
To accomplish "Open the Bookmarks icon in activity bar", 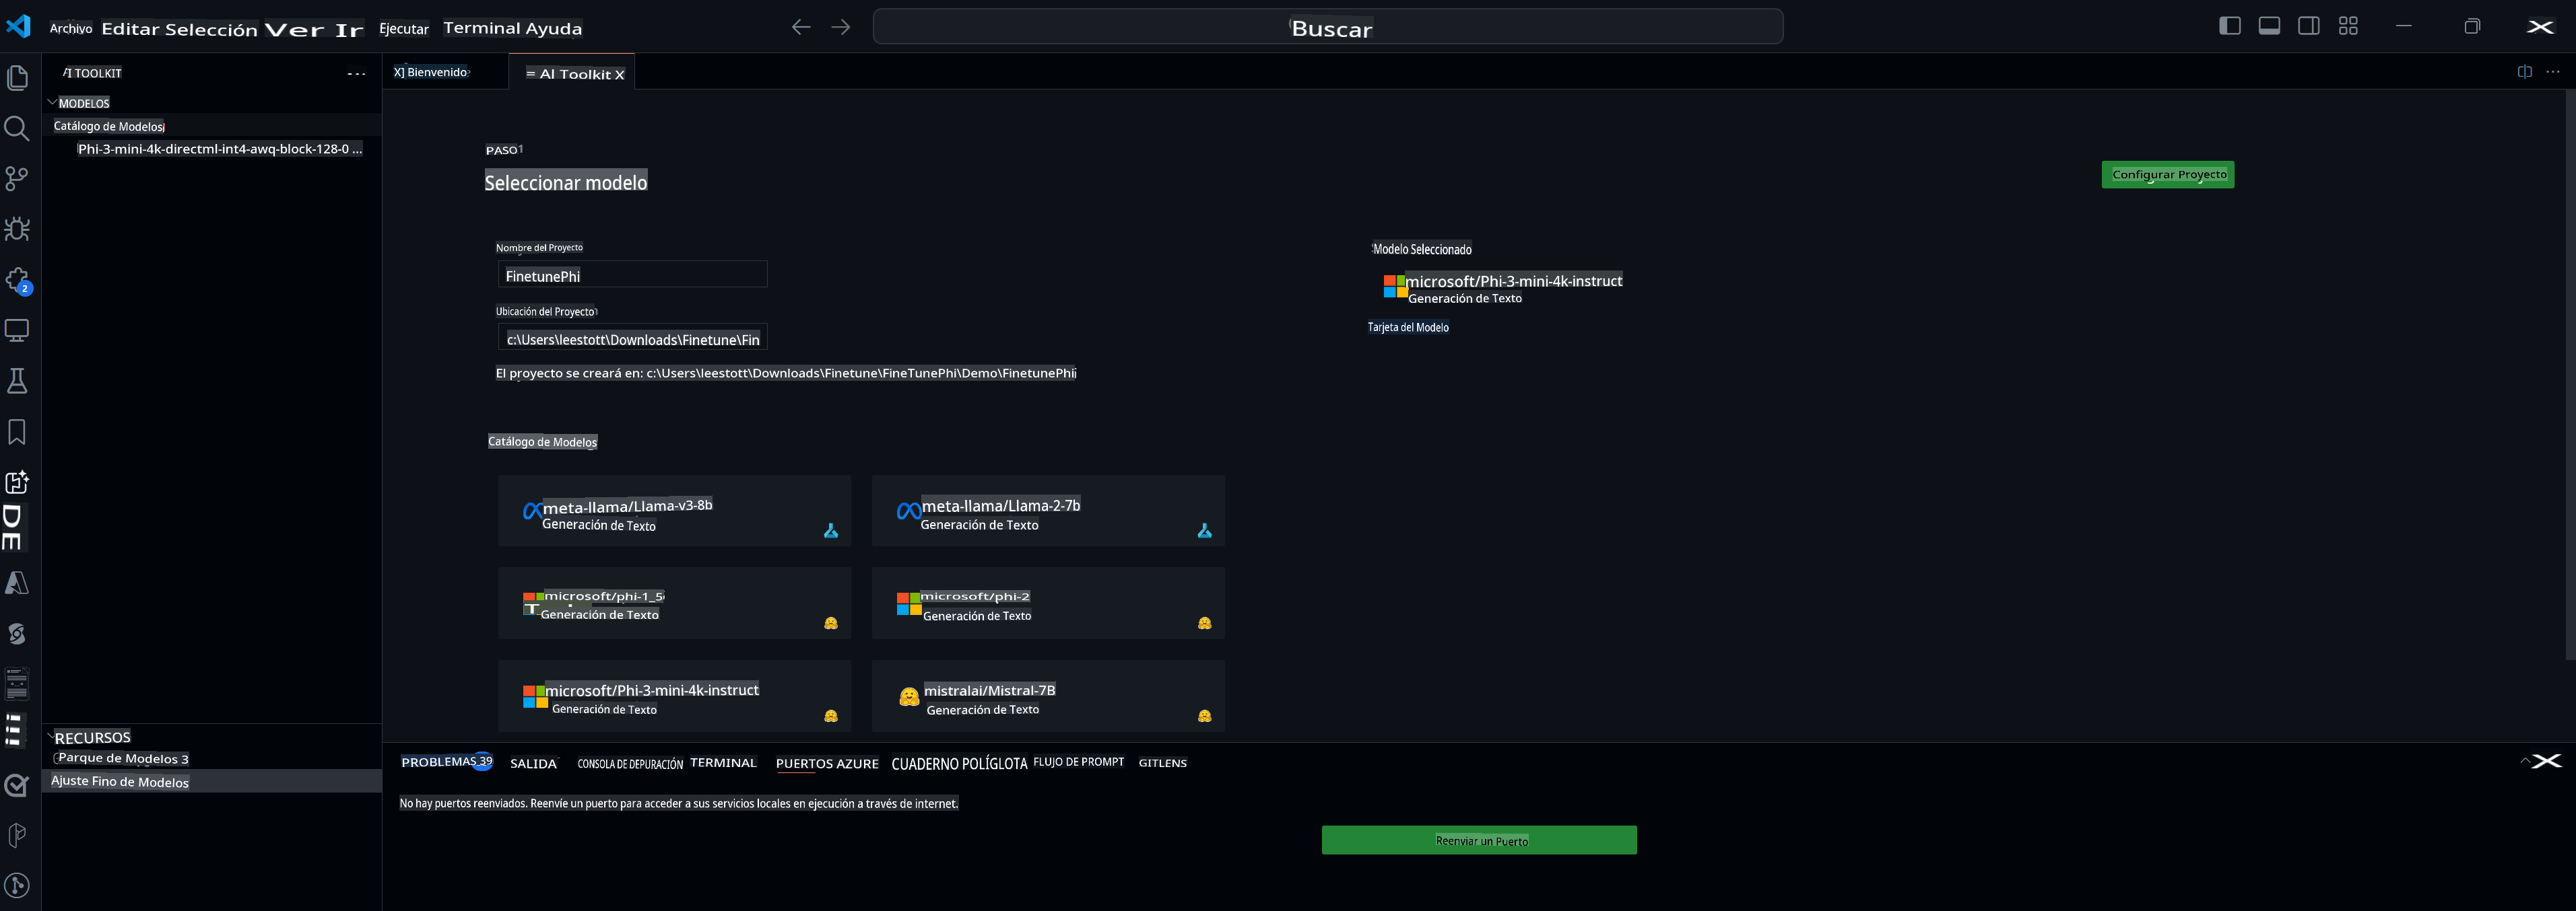I will point(17,431).
